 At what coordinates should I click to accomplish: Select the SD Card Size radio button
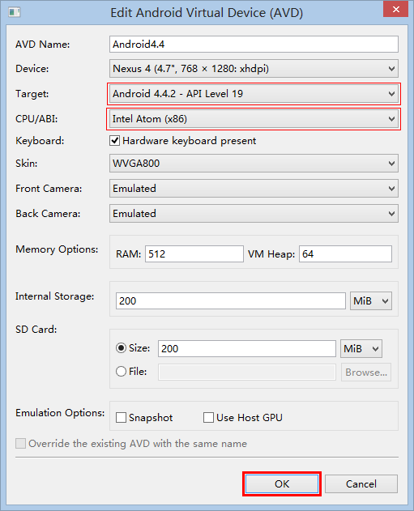tap(121, 348)
